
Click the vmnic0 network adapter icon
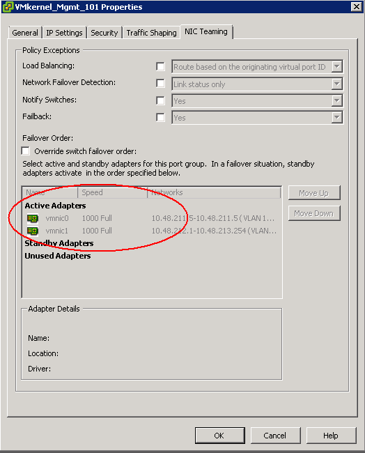click(33, 218)
